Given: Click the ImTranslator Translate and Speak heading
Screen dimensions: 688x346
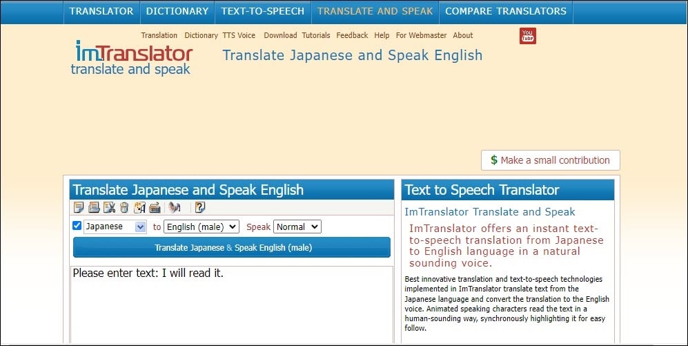Looking at the screenshot, I should tap(490, 211).
